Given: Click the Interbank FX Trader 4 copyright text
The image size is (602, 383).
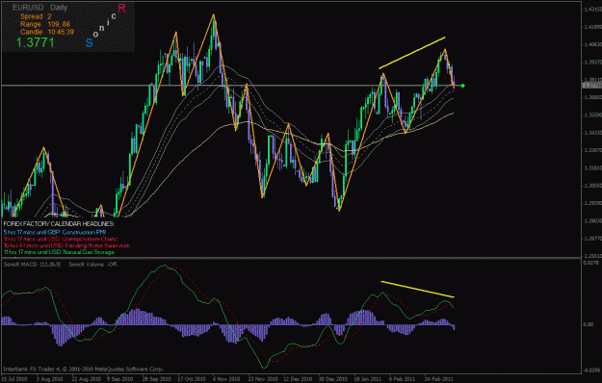Looking at the screenshot, I should (x=83, y=370).
